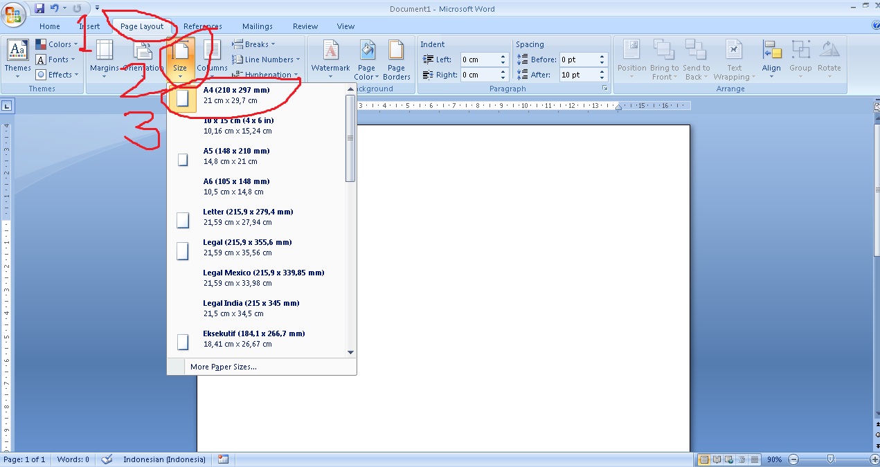The image size is (880, 467).
Task: Open the Rotate menu
Action: (829, 59)
